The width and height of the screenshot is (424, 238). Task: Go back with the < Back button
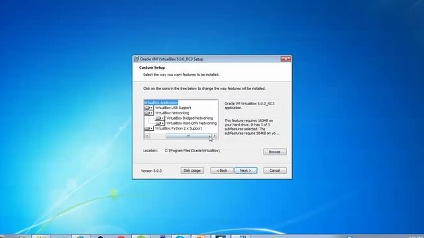point(222,171)
